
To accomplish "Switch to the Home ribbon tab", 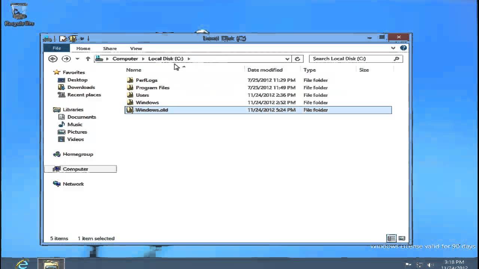I will (83, 48).
